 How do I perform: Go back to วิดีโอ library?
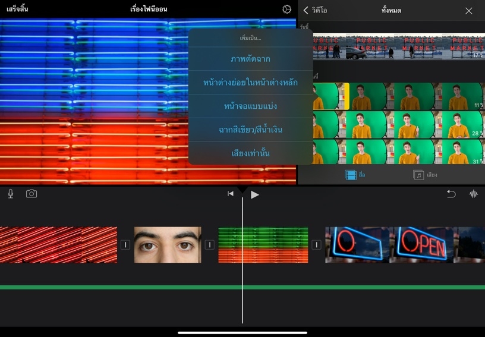pos(316,11)
